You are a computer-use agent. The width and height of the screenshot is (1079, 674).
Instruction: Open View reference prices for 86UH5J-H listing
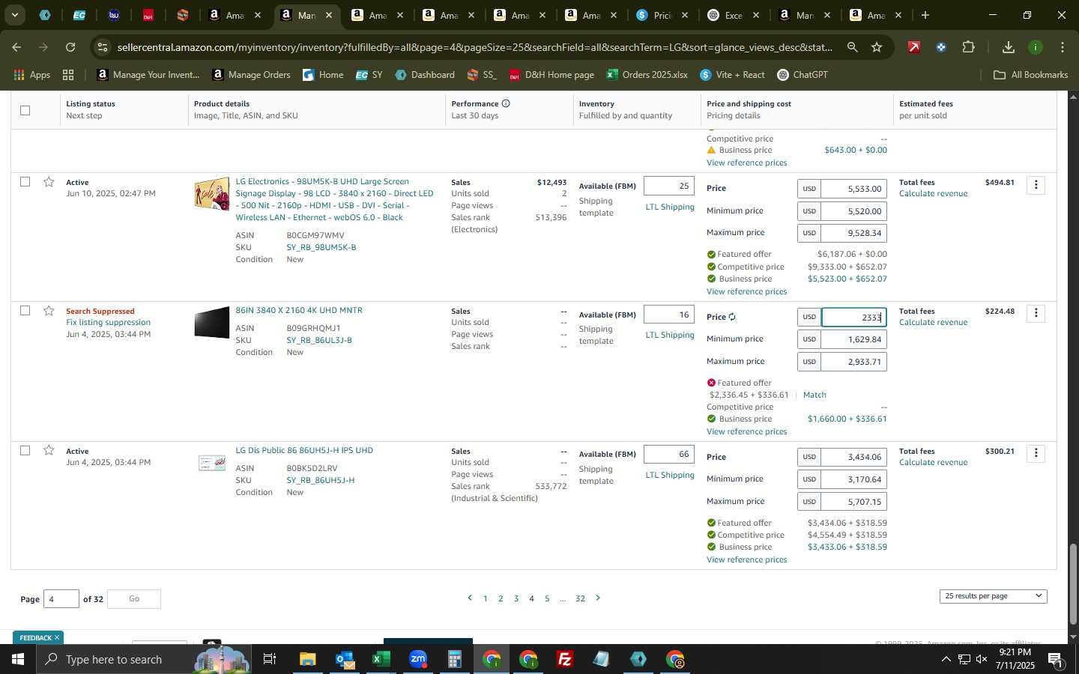click(x=746, y=559)
